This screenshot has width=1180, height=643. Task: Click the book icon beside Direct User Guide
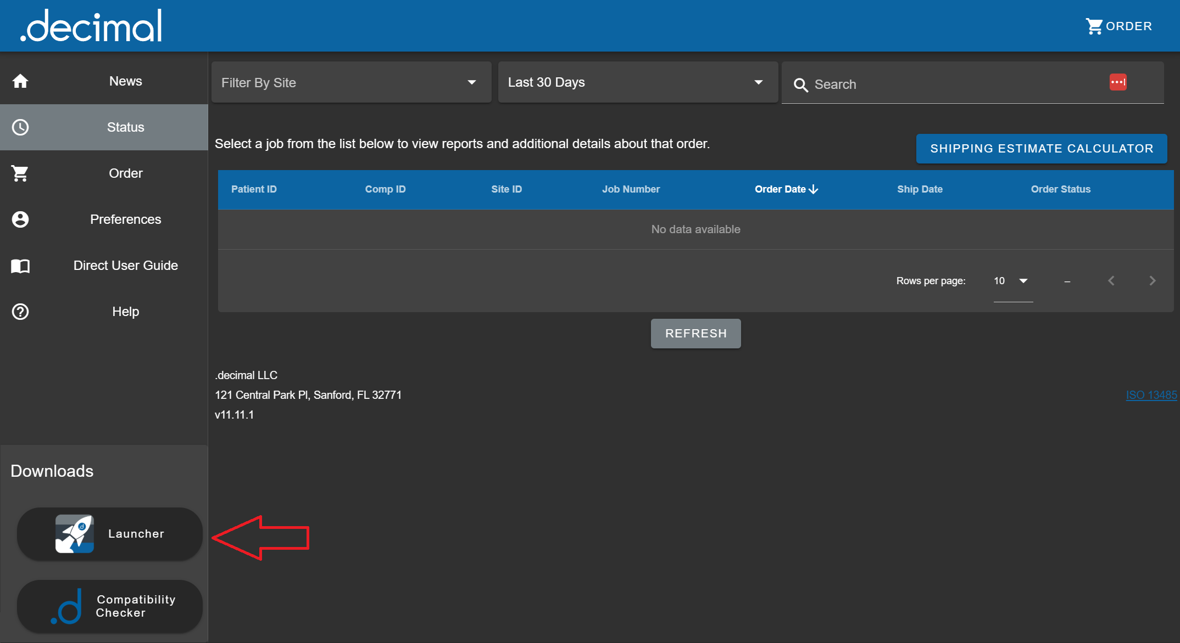point(20,266)
